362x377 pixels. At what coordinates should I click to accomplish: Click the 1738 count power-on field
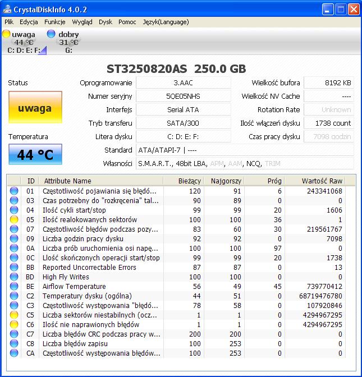coord(329,123)
